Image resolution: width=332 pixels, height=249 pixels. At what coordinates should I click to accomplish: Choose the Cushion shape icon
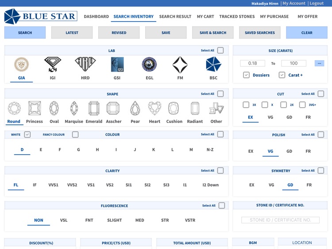click(x=174, y=108)
